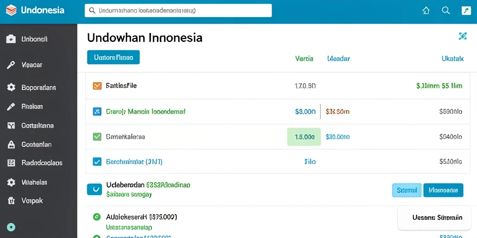Screen dimensions: 477x238
Task: Click the pencil icon beside Rhalaan
Action: pyautogui.click(x=11, y=106)
